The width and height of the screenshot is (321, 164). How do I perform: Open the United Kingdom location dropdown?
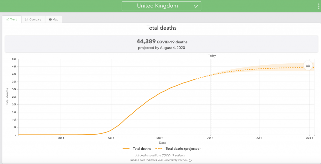tap(161, 6)
